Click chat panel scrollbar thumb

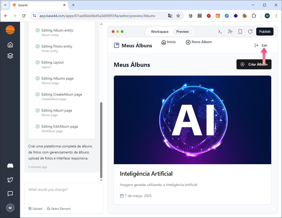101,140
